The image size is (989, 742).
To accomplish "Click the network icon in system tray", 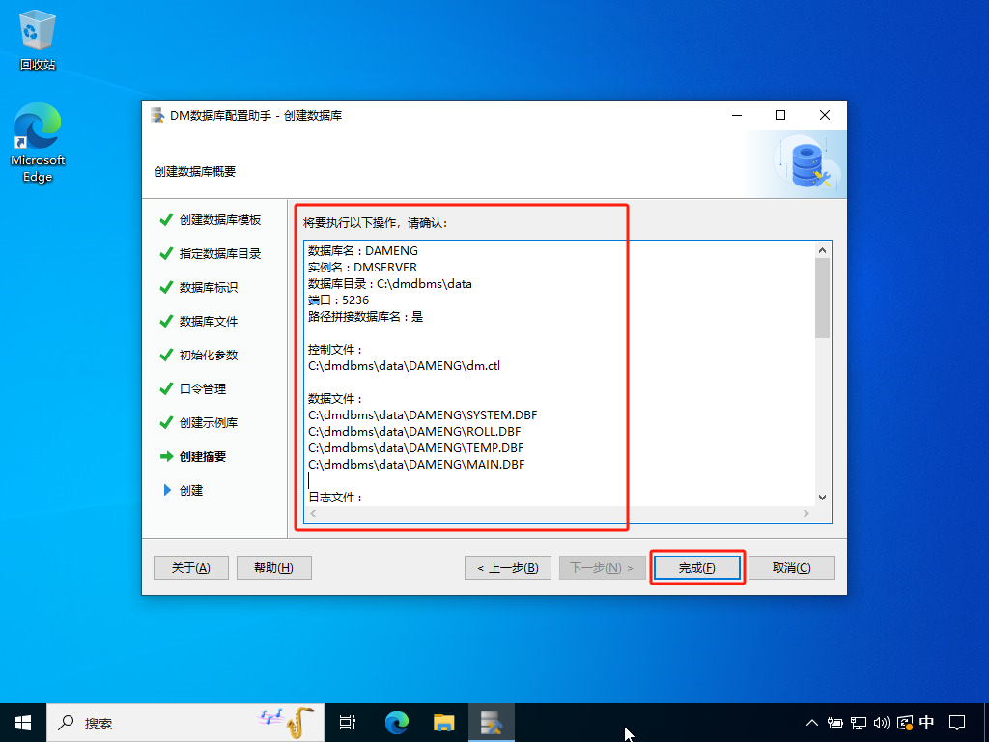I will [x=859, y=723].
